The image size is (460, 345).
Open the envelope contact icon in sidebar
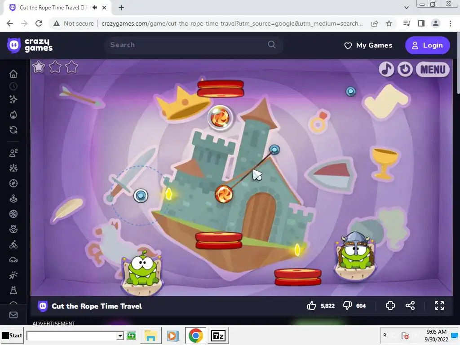tap(13, 315)
